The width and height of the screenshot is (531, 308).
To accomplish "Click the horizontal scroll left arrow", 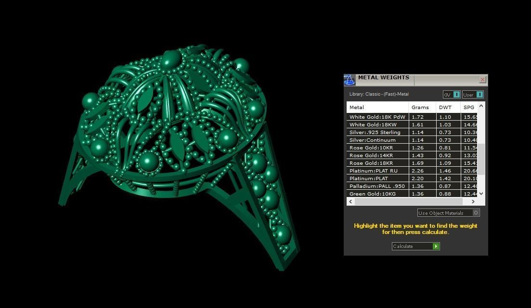I will pos(350,201).
